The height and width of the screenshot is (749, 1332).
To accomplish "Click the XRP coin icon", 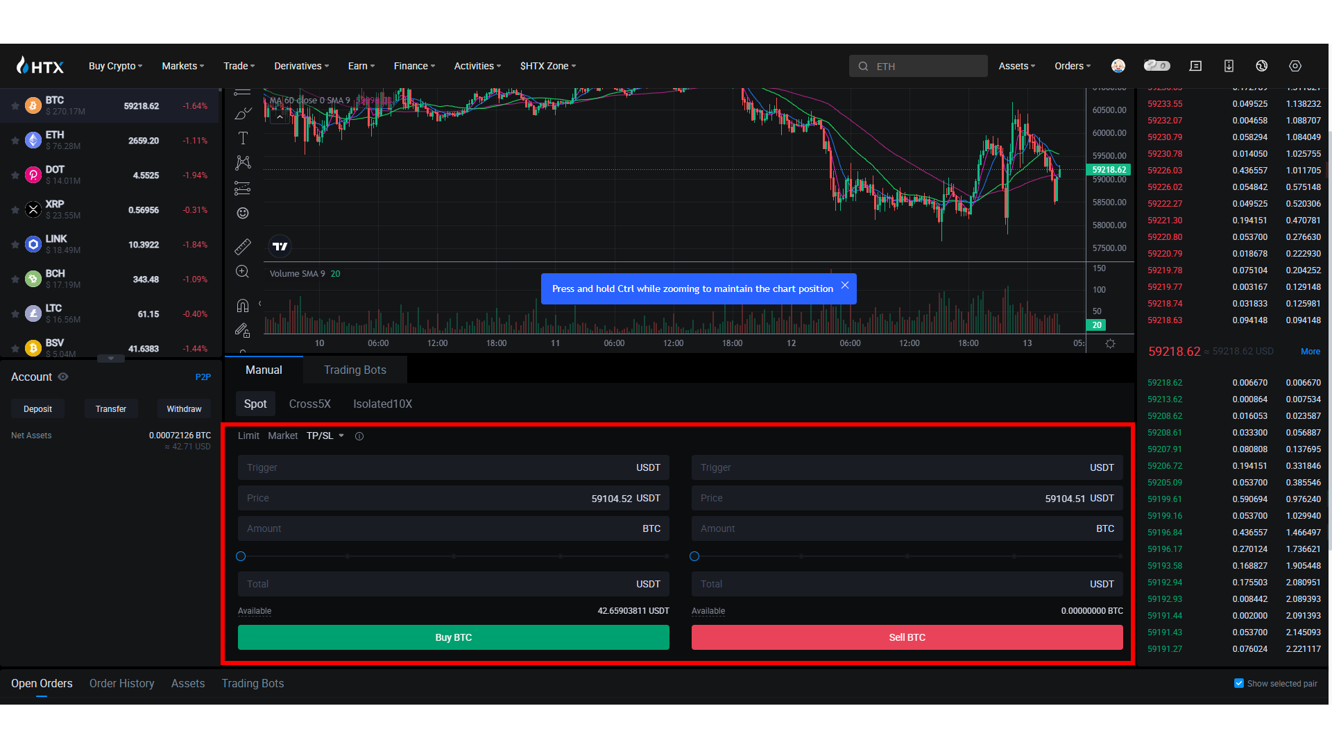I will click(33, 209).
